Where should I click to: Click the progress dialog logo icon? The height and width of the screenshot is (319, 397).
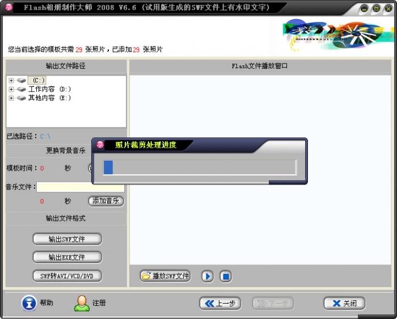(x=100, y=145)
